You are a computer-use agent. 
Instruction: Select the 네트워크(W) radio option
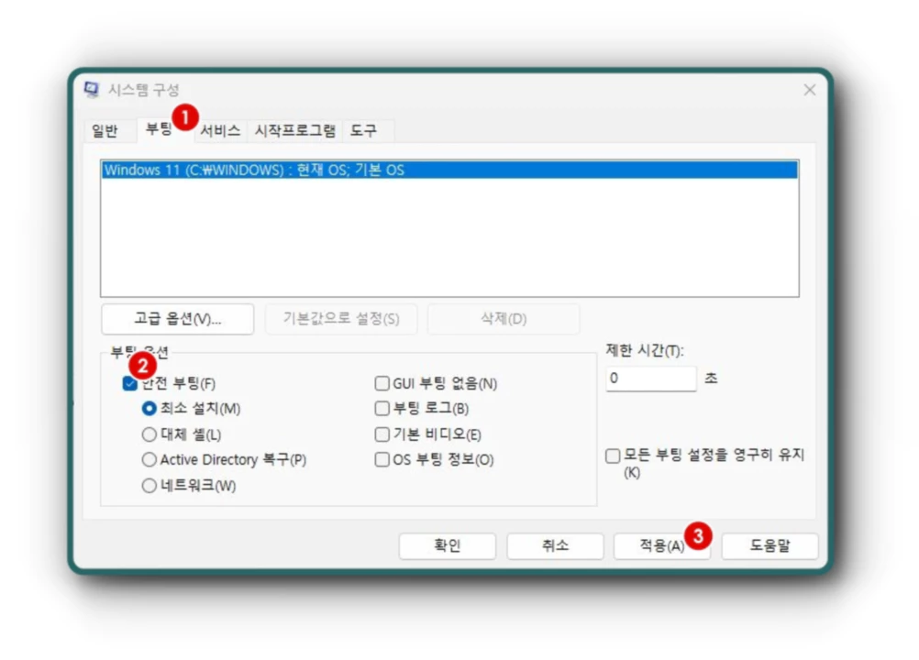(149, 486)
